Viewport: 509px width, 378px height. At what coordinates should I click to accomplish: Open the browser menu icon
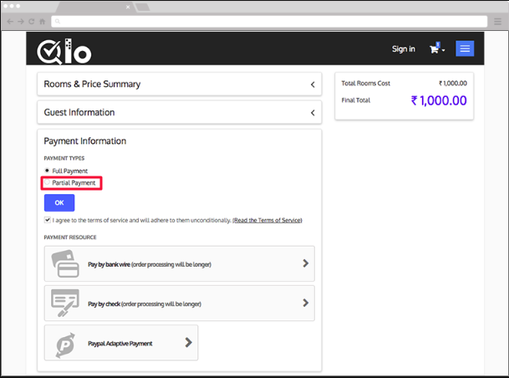coord(497,22)
